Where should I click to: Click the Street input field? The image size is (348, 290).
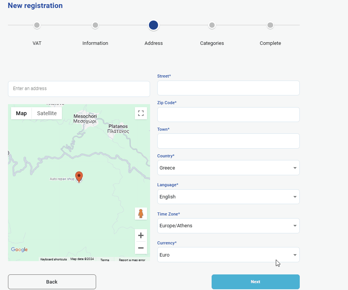(228, 88)
